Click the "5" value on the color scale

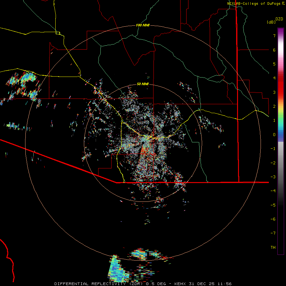click(274, 64)
